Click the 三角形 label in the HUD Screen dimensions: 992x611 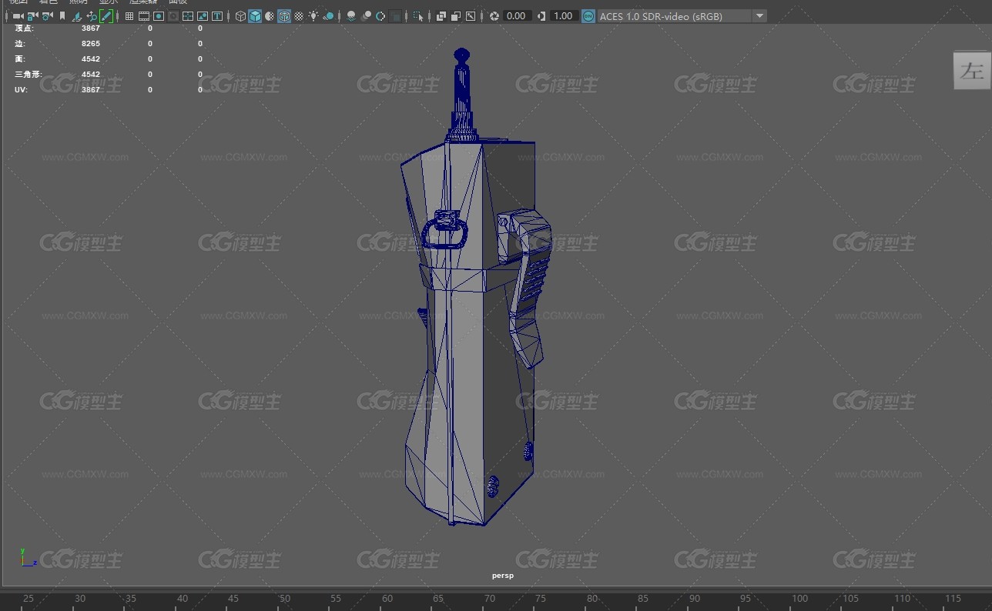(x=28, y=75)
